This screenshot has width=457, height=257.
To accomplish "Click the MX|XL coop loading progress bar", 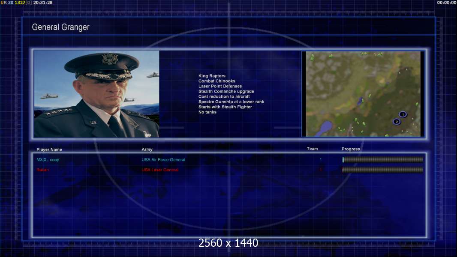I will tap(383, 159).
